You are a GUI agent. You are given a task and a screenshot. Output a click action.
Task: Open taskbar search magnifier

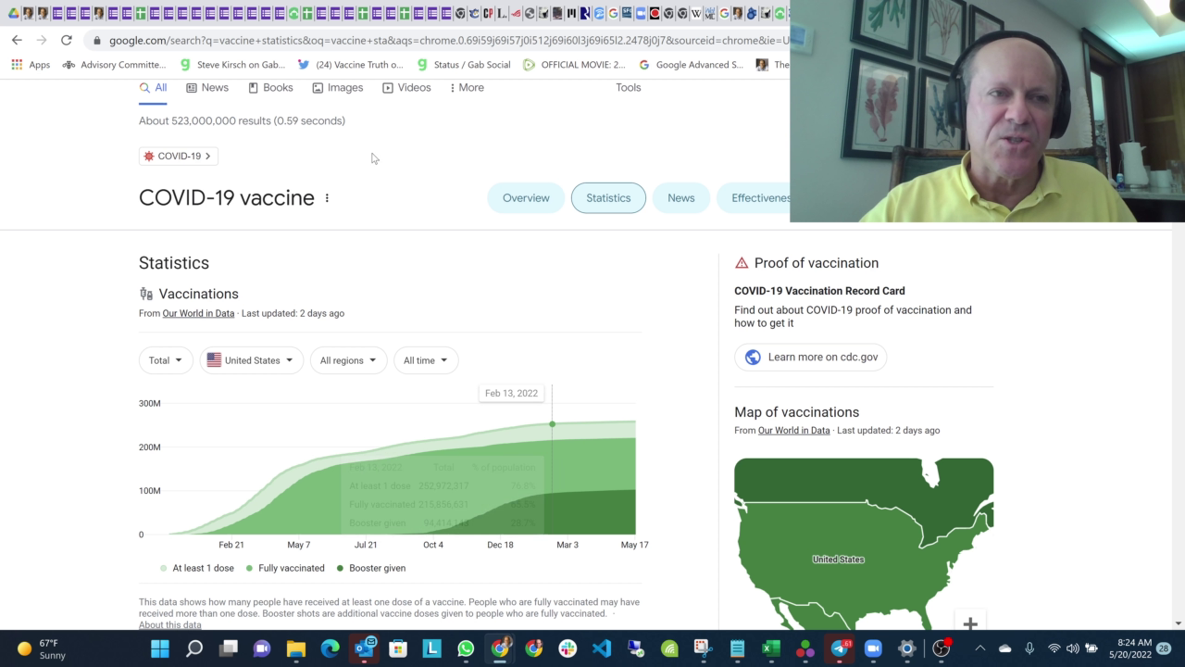tap(194, 648)
